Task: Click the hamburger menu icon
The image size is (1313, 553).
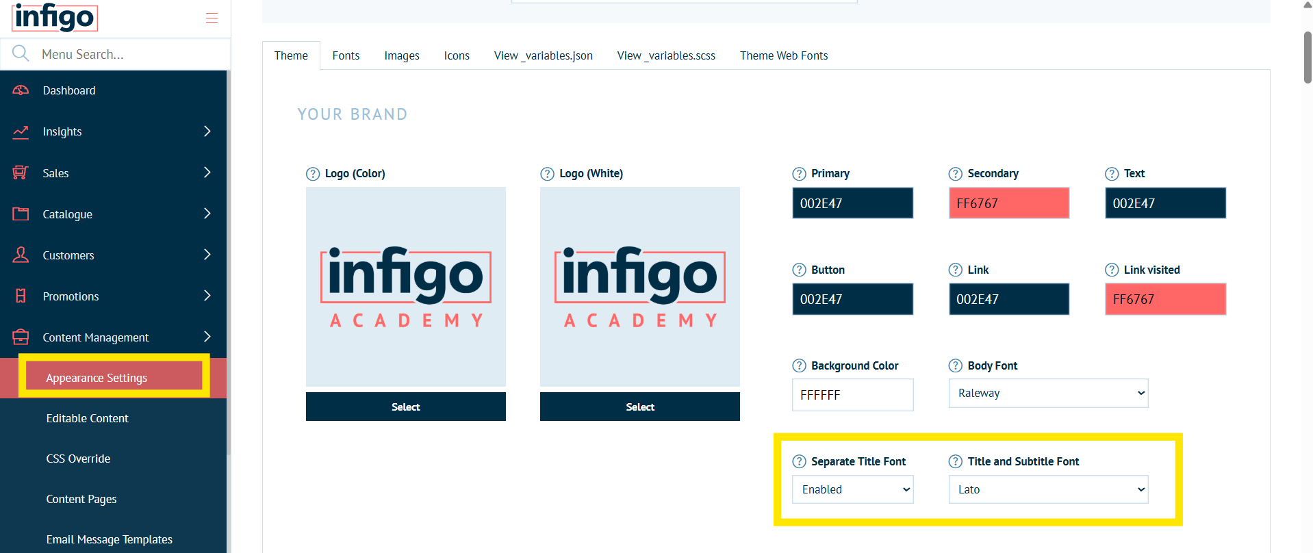Action: point(212,18)
